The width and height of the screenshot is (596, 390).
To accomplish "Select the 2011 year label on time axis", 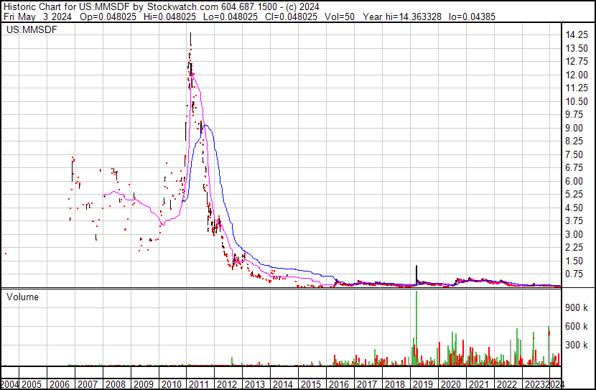I will point(198,384).
